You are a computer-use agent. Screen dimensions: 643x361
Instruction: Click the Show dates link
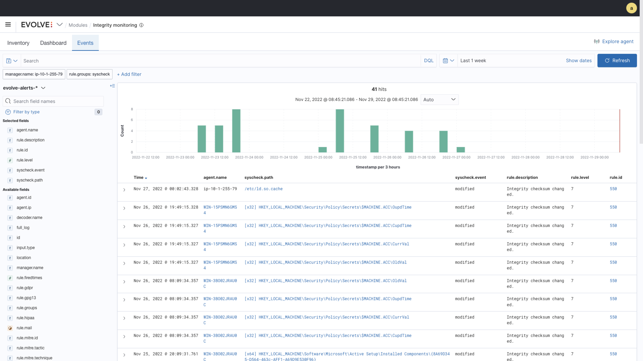tap(578, 61)
